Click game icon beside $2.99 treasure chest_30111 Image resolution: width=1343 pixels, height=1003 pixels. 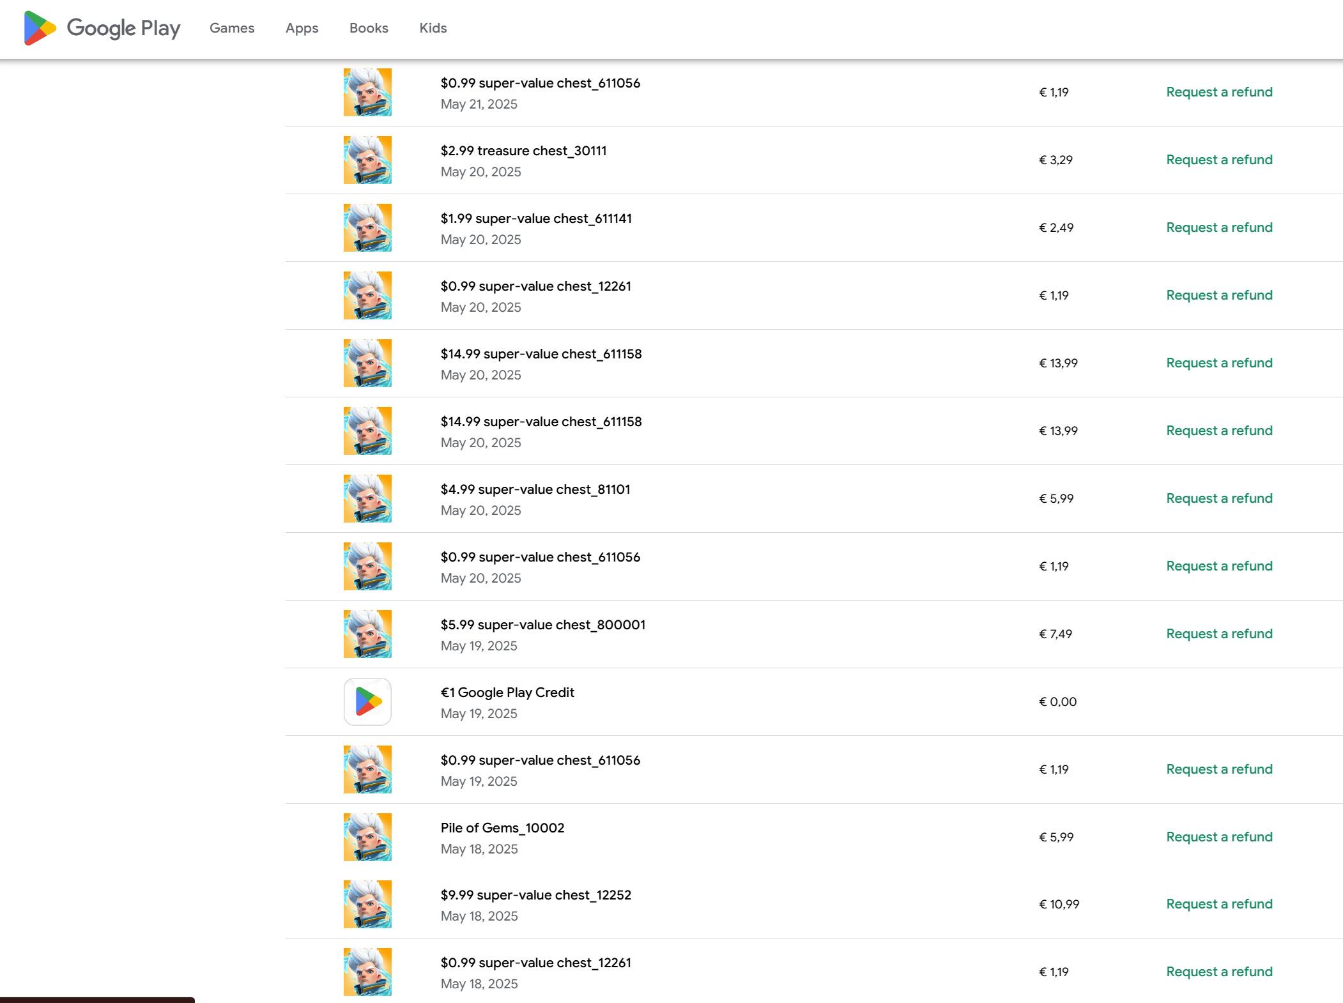(367, 160)
